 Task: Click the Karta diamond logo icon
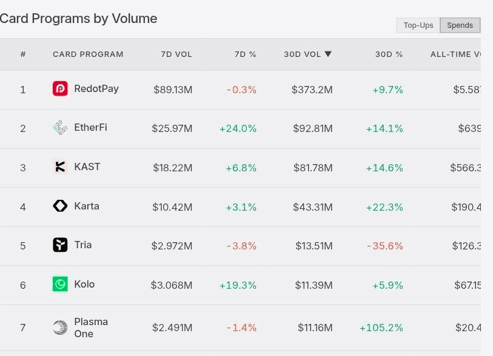[x=60, y=206]
